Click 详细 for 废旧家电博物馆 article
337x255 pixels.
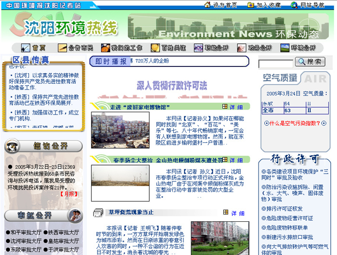tap(236, 107)
